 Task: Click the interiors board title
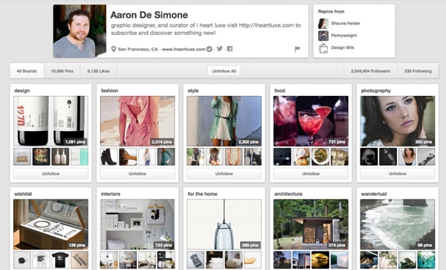(110, 193)
